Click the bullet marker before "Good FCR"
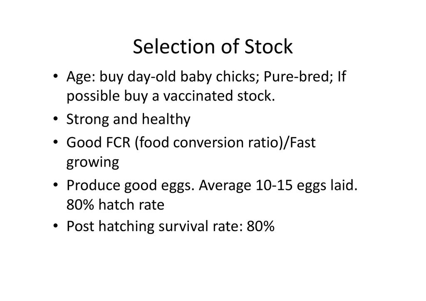Screen dimensions: 426x301 click(56, 143)
